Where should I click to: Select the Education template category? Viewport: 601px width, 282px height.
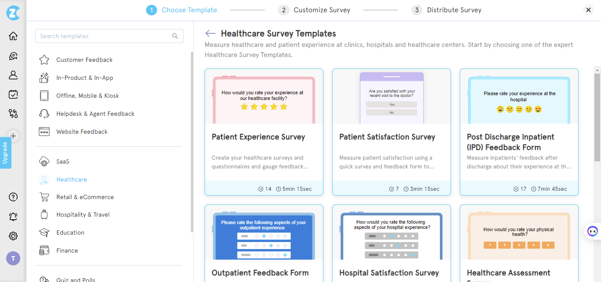tap(70, 232)
